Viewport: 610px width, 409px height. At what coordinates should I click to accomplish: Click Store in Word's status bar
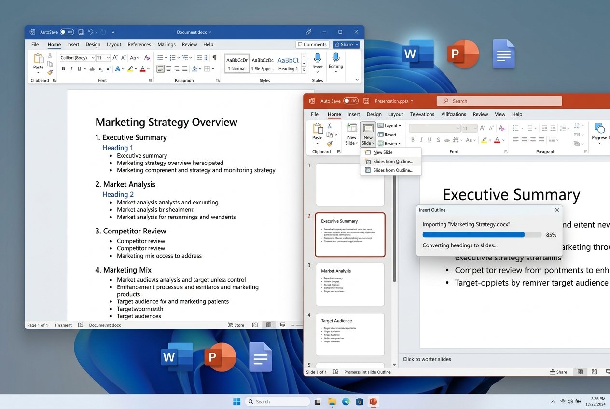coord(236,325)
